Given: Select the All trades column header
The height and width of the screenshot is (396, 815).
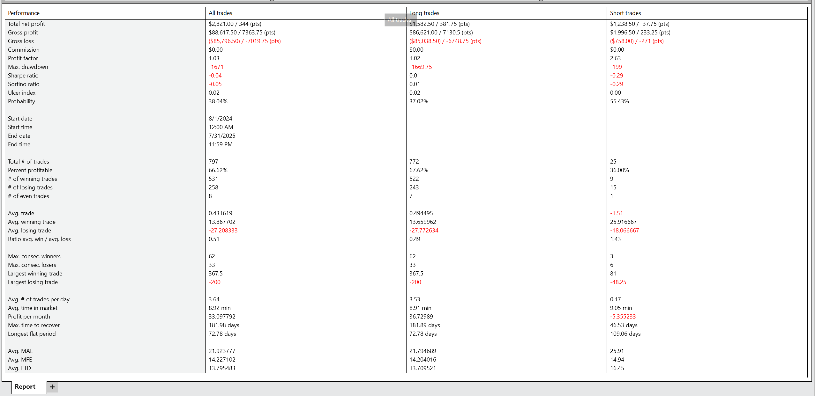Looking at the screenshot, I should tap(221, 13).
